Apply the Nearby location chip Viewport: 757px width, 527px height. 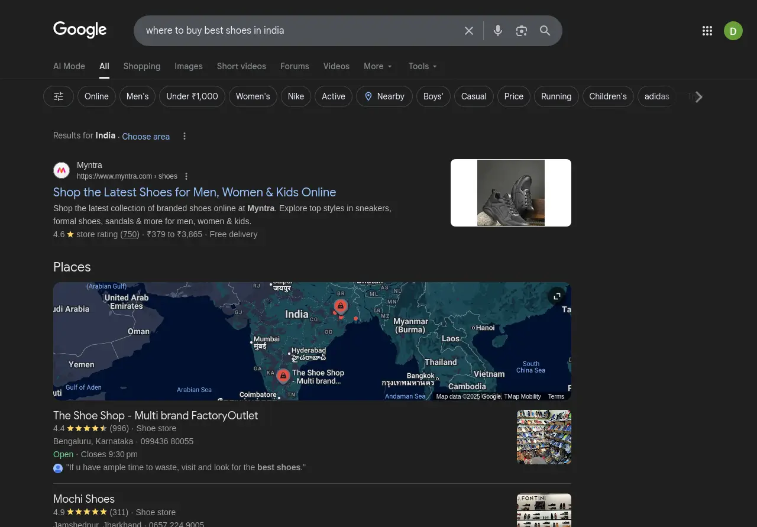[x=384, y=96]
